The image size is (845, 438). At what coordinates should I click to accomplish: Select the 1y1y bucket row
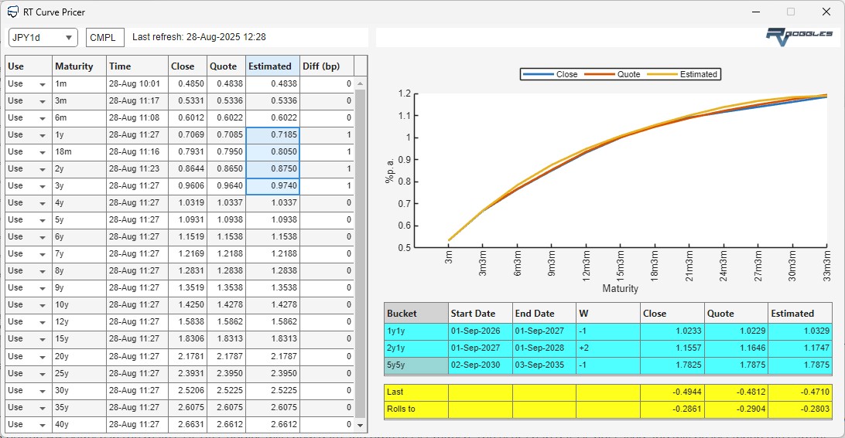pos(416,331)
